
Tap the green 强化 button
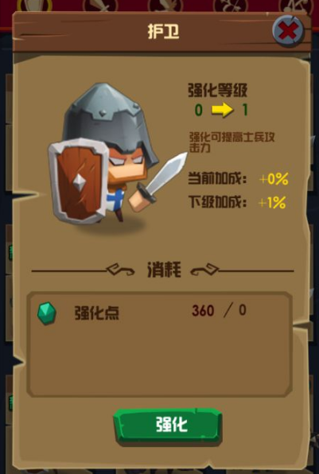coord(168,425)
